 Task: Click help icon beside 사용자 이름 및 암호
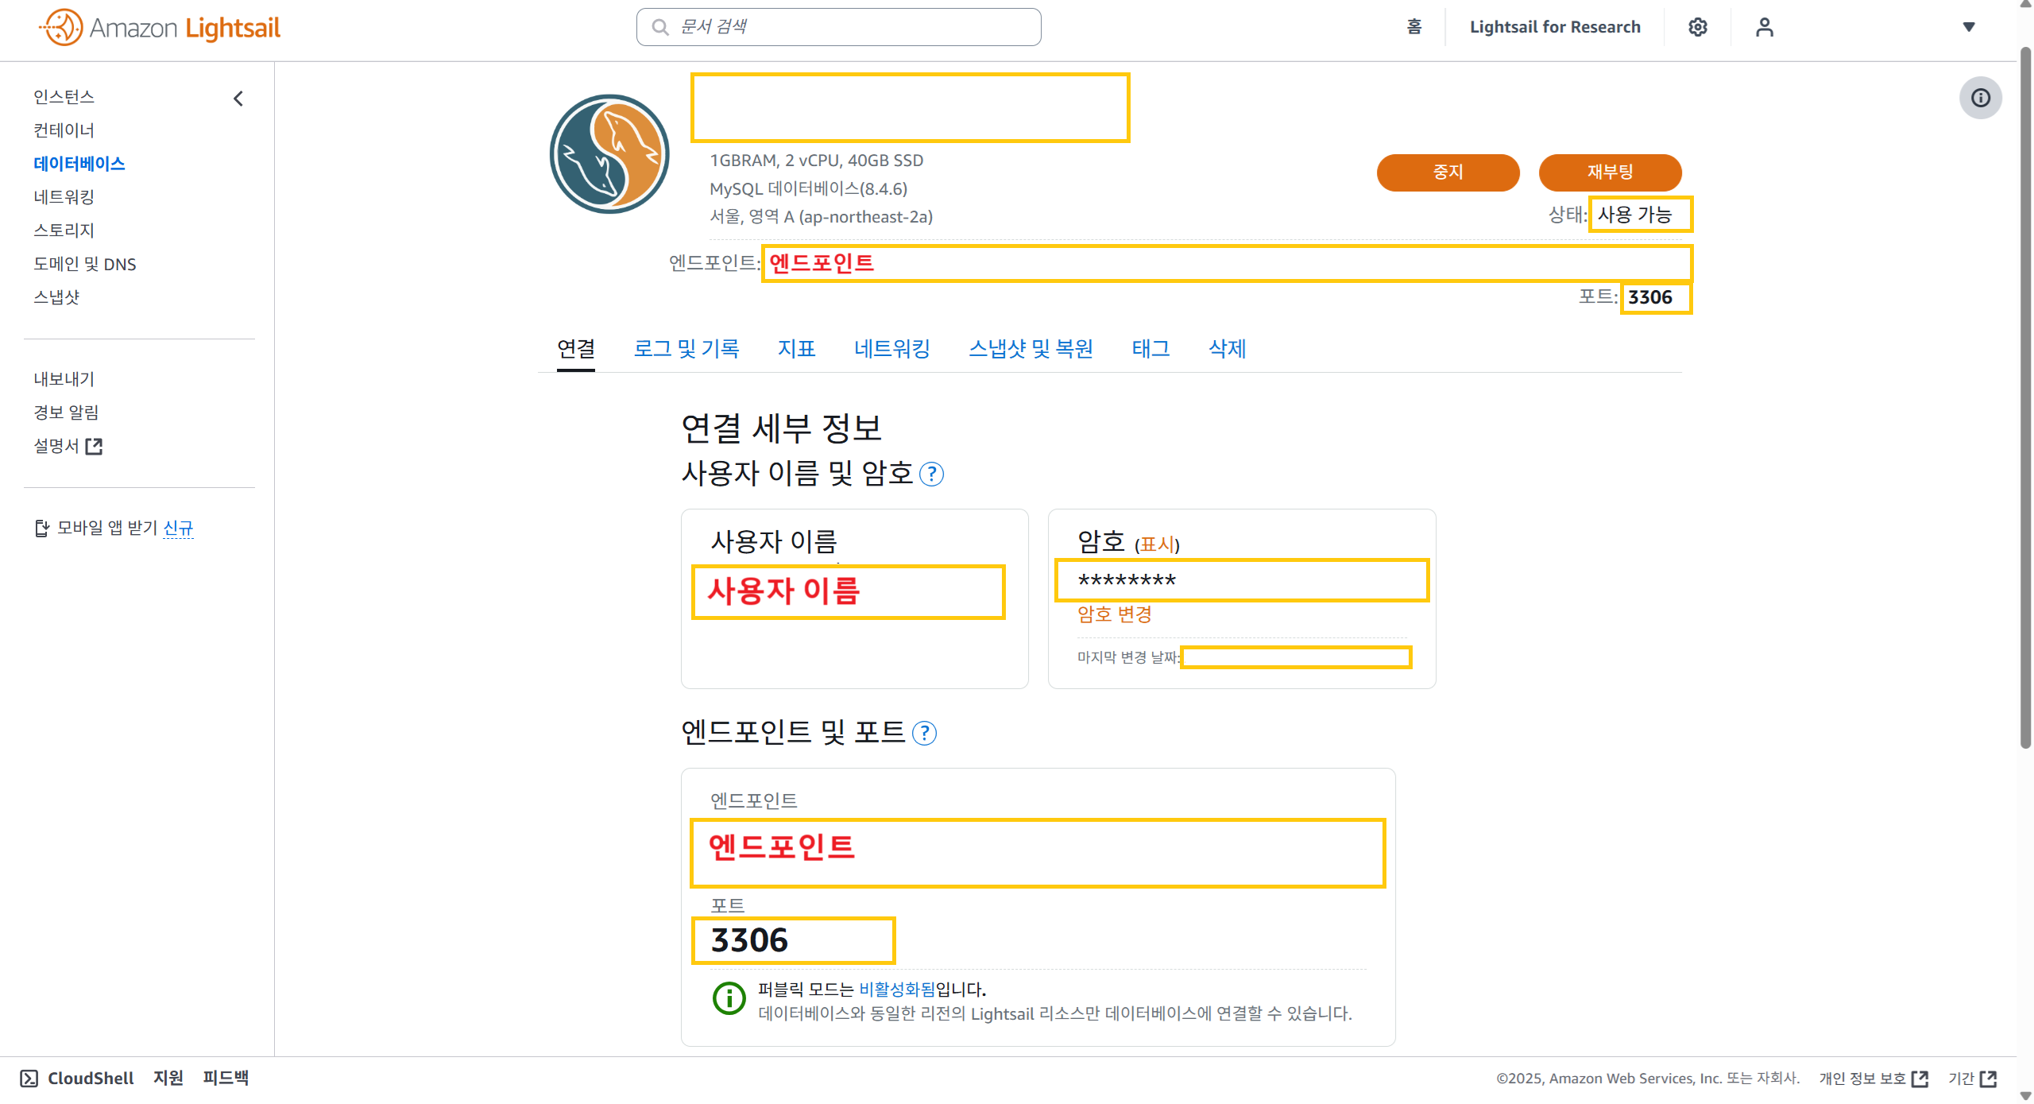(x=931, y=475)
